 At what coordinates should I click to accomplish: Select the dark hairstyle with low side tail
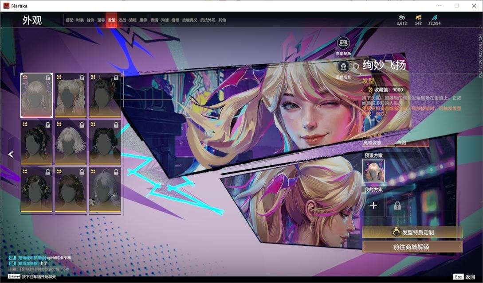105,143
